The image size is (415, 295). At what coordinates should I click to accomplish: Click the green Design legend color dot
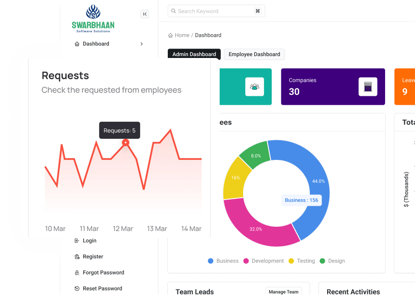pos(322,261)
